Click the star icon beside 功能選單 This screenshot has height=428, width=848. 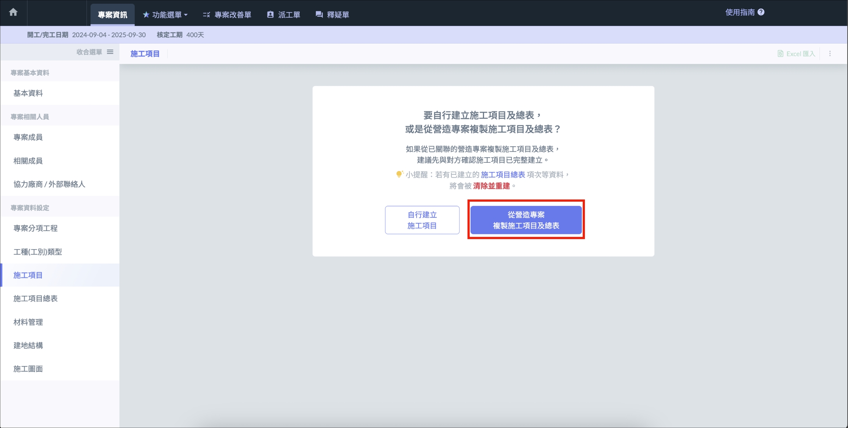click(146, 15)
